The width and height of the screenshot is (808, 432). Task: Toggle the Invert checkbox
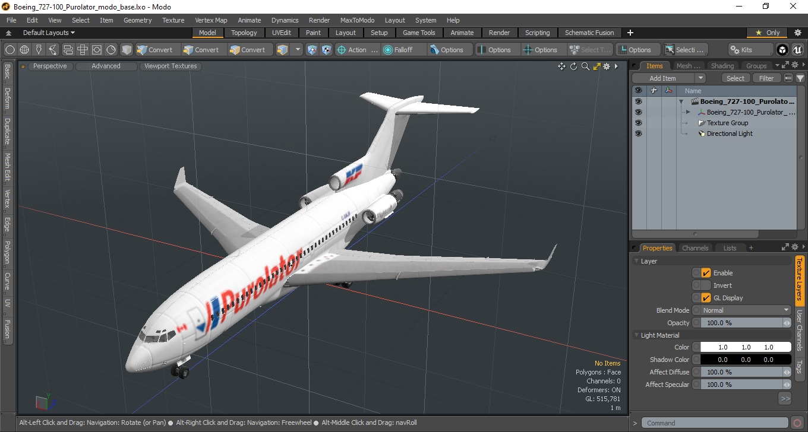click(x=706, y=285)
